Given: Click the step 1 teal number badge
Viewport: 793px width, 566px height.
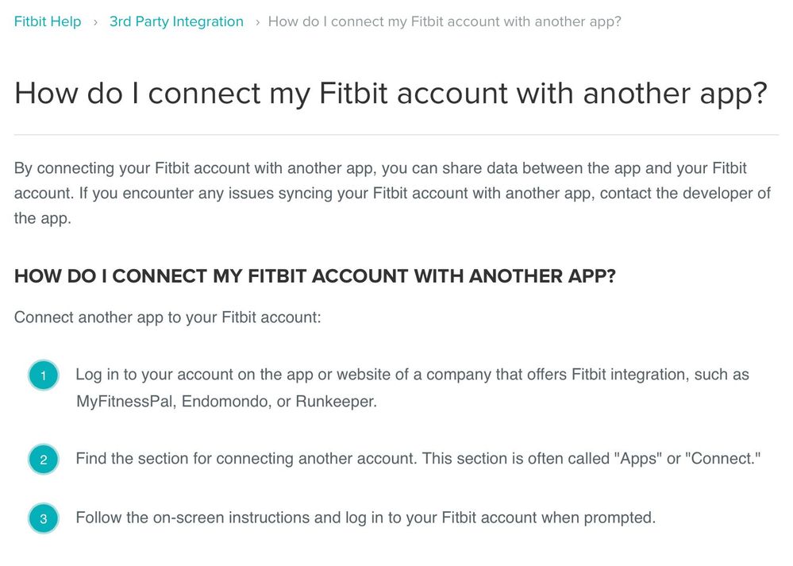Looking at the screenshot, I should pyautogui.click(x=44, y=375).
